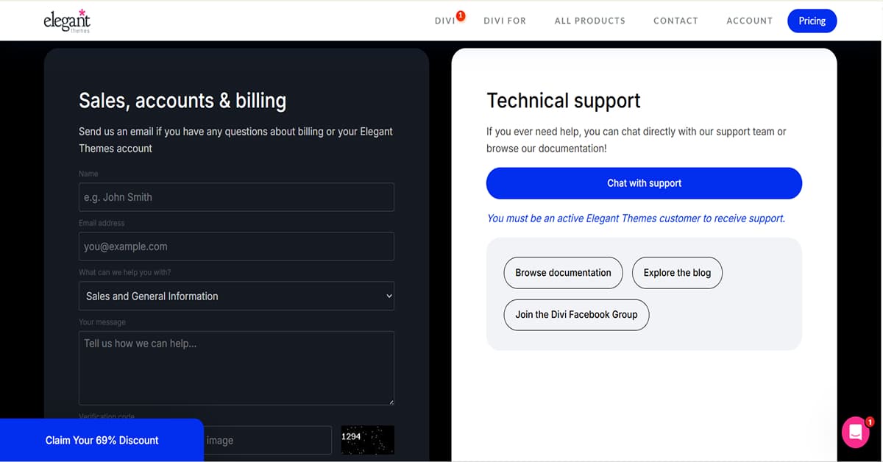Open the ALL PRODUCTS menu
The image size is (883, 462).
click(589, 21)
